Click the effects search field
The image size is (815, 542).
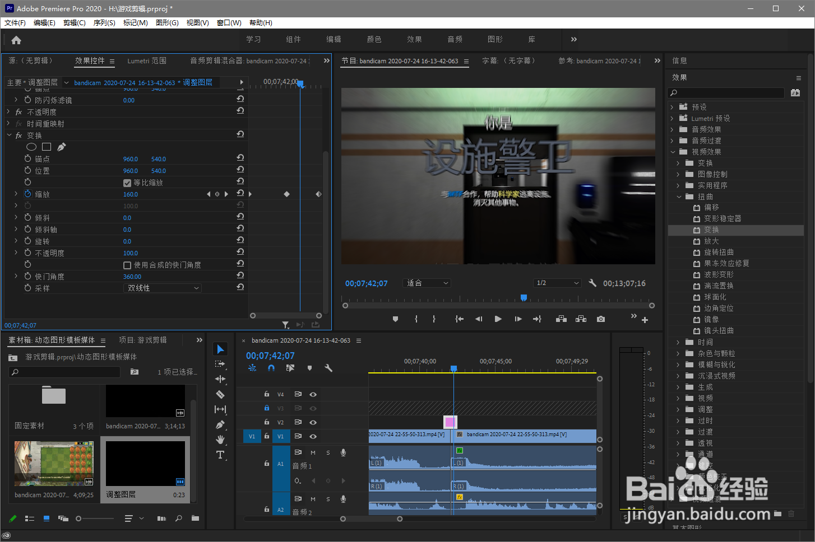tap(726, 93)
